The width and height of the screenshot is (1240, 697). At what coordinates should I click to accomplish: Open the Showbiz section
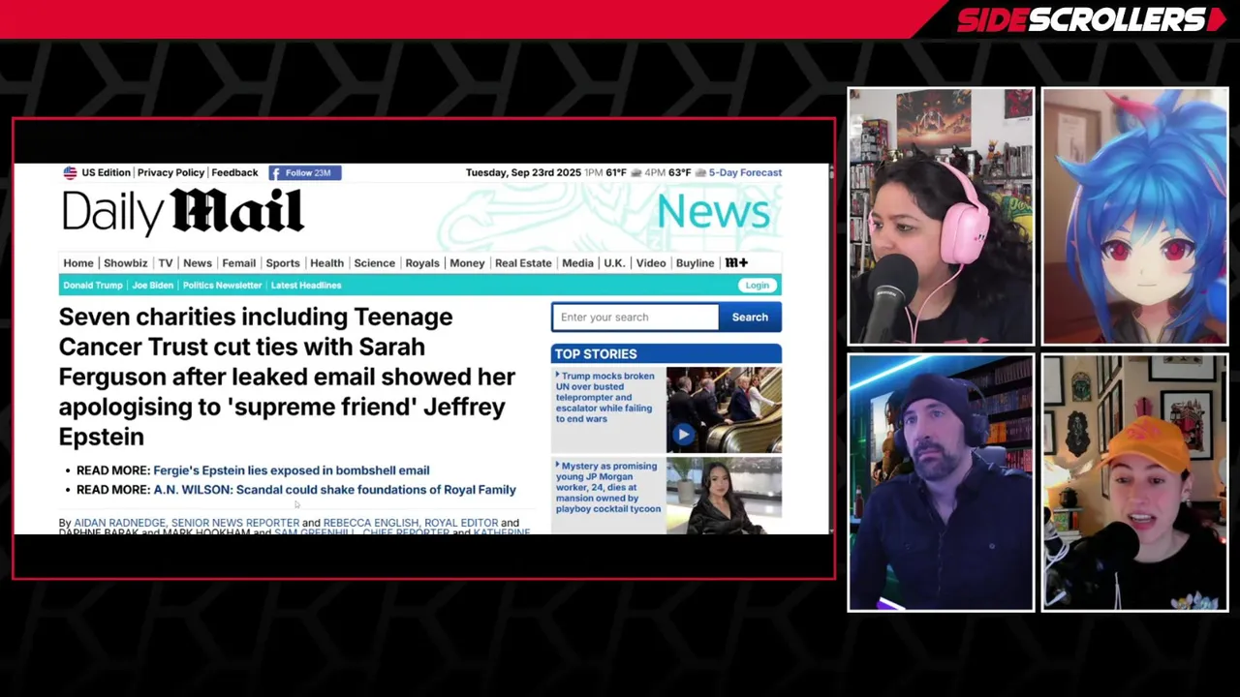point(125,263)
